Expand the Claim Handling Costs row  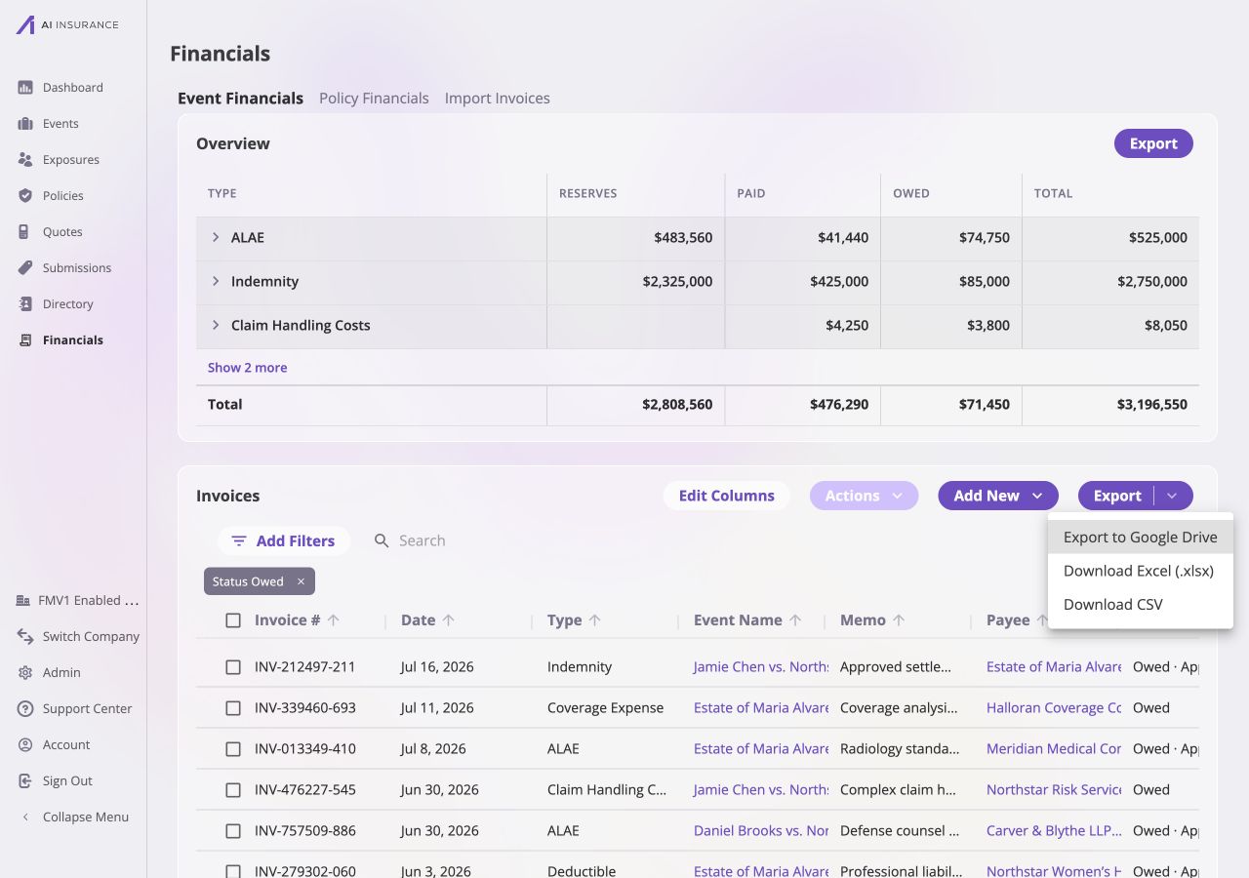click(x=216, y=326)
